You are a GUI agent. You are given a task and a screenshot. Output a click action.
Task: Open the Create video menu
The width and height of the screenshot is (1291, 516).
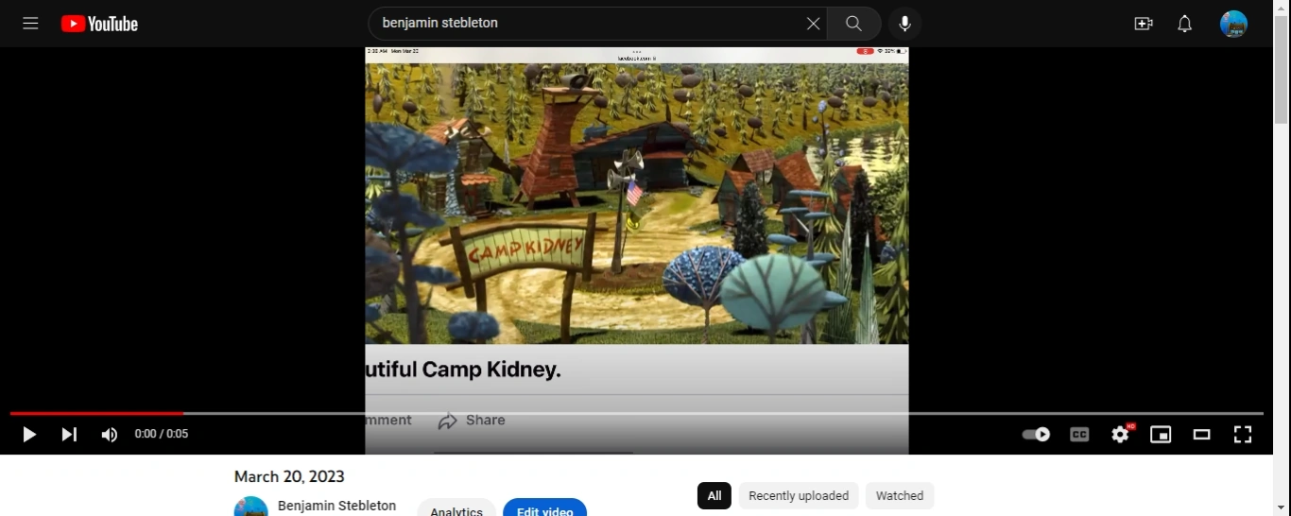tap(1144, 24)
